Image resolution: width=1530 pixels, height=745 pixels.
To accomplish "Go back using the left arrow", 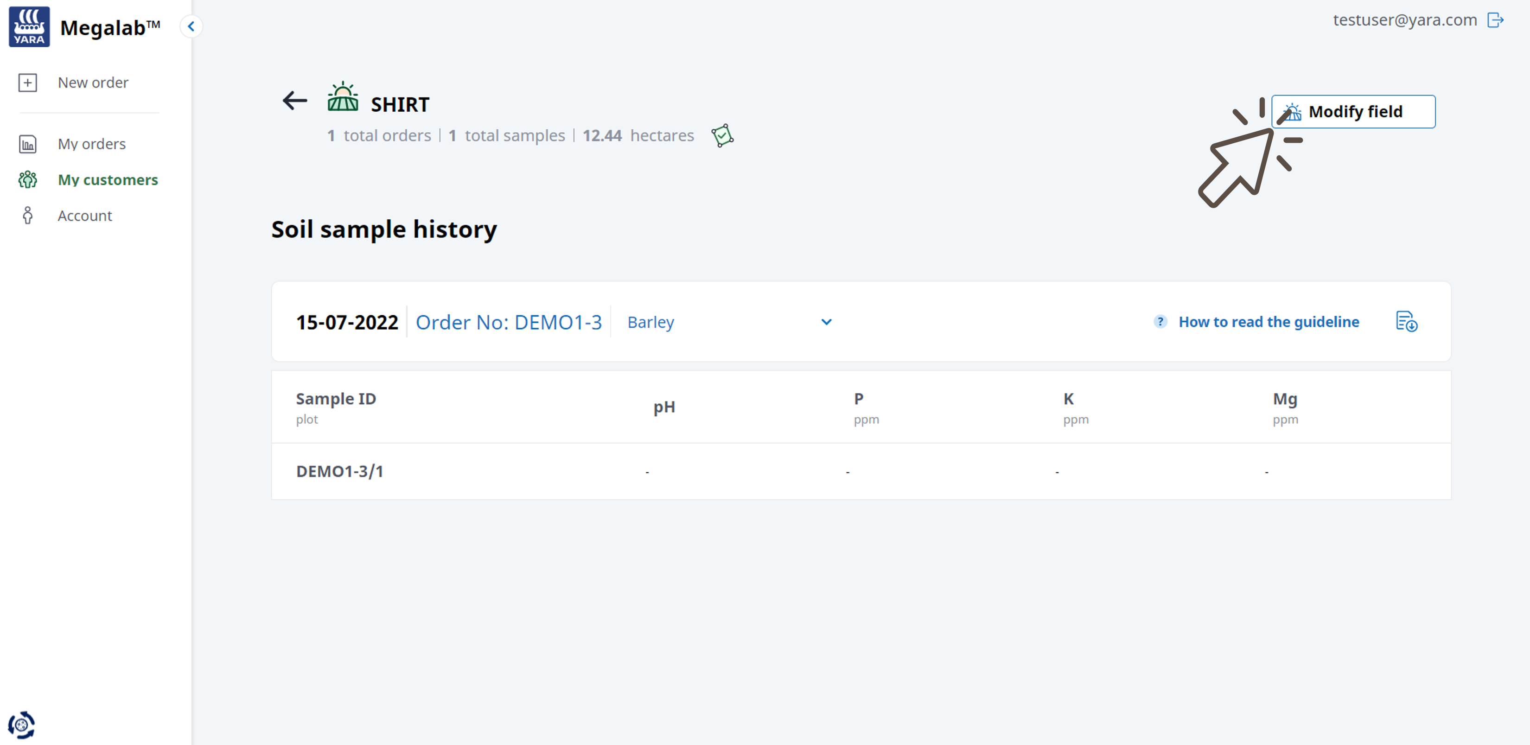I will [x=294, y=101].
